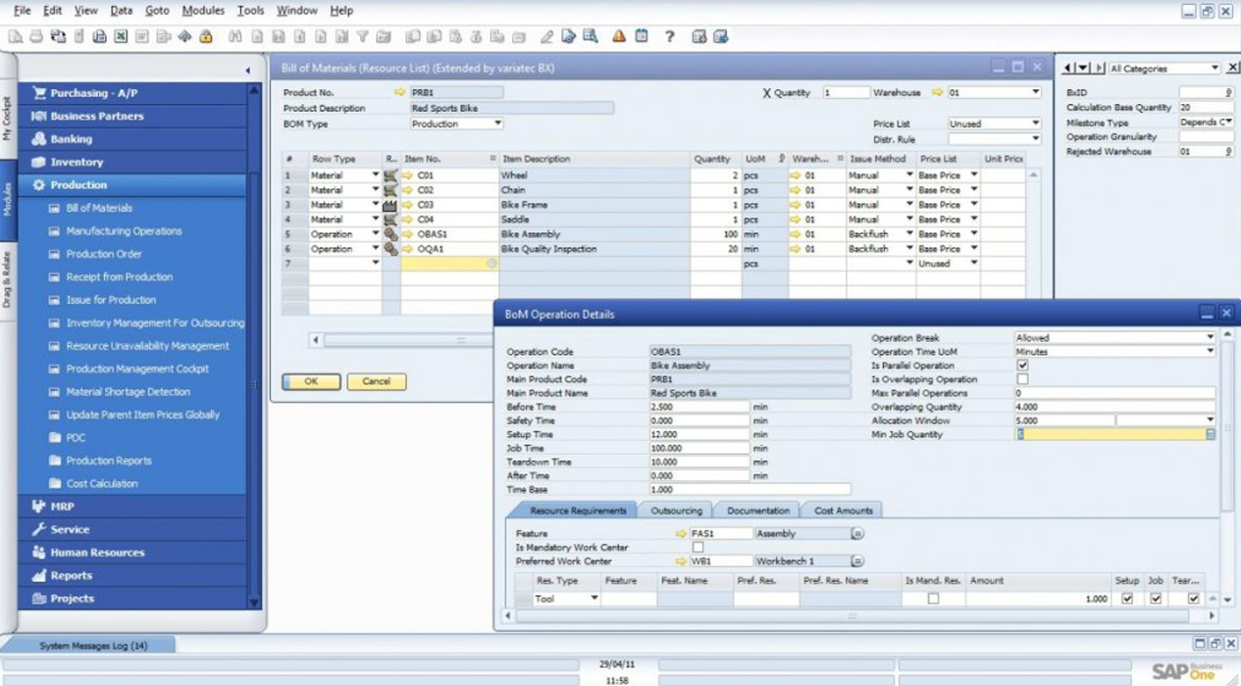
Task: Open the BOM Type dropdown
Action: point(495,123)
